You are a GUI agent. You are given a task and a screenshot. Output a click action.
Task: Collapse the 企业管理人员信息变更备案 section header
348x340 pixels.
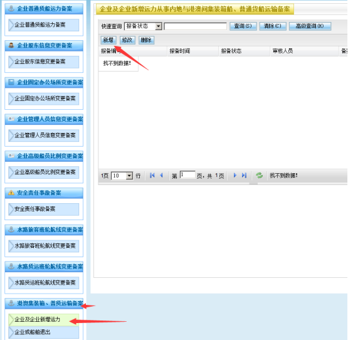tap(44, 119)
